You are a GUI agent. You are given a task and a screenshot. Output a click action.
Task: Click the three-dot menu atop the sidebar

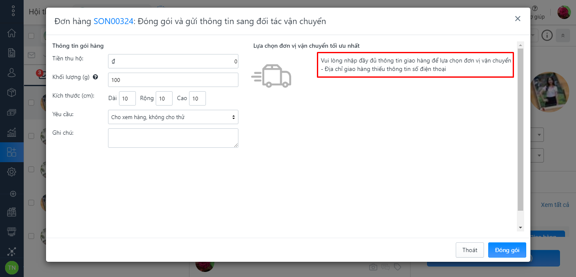point(13,11)
